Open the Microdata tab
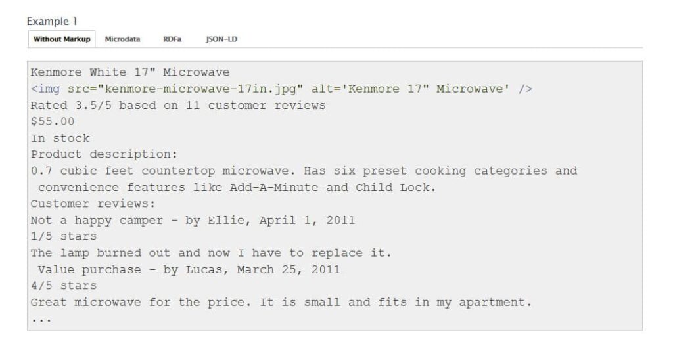 point(122,39)
